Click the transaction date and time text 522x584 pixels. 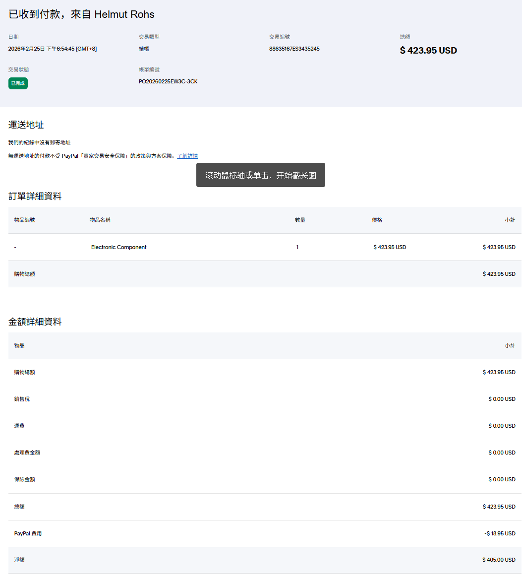(x=53, y=49)
